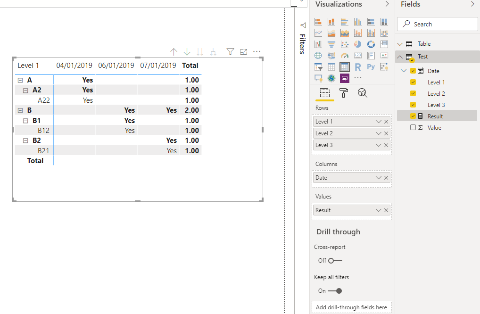Open Result value field dropdown
Viewport: 480px width, 314px height.
(378, 210)
